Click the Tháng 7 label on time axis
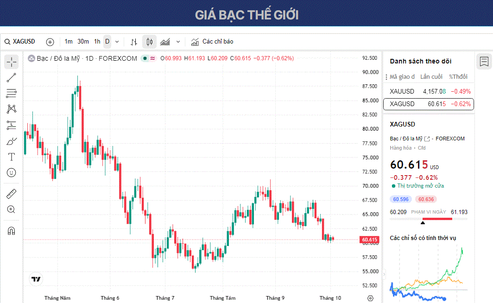This screenshot has width=493, height=303. tap(165, 298)
